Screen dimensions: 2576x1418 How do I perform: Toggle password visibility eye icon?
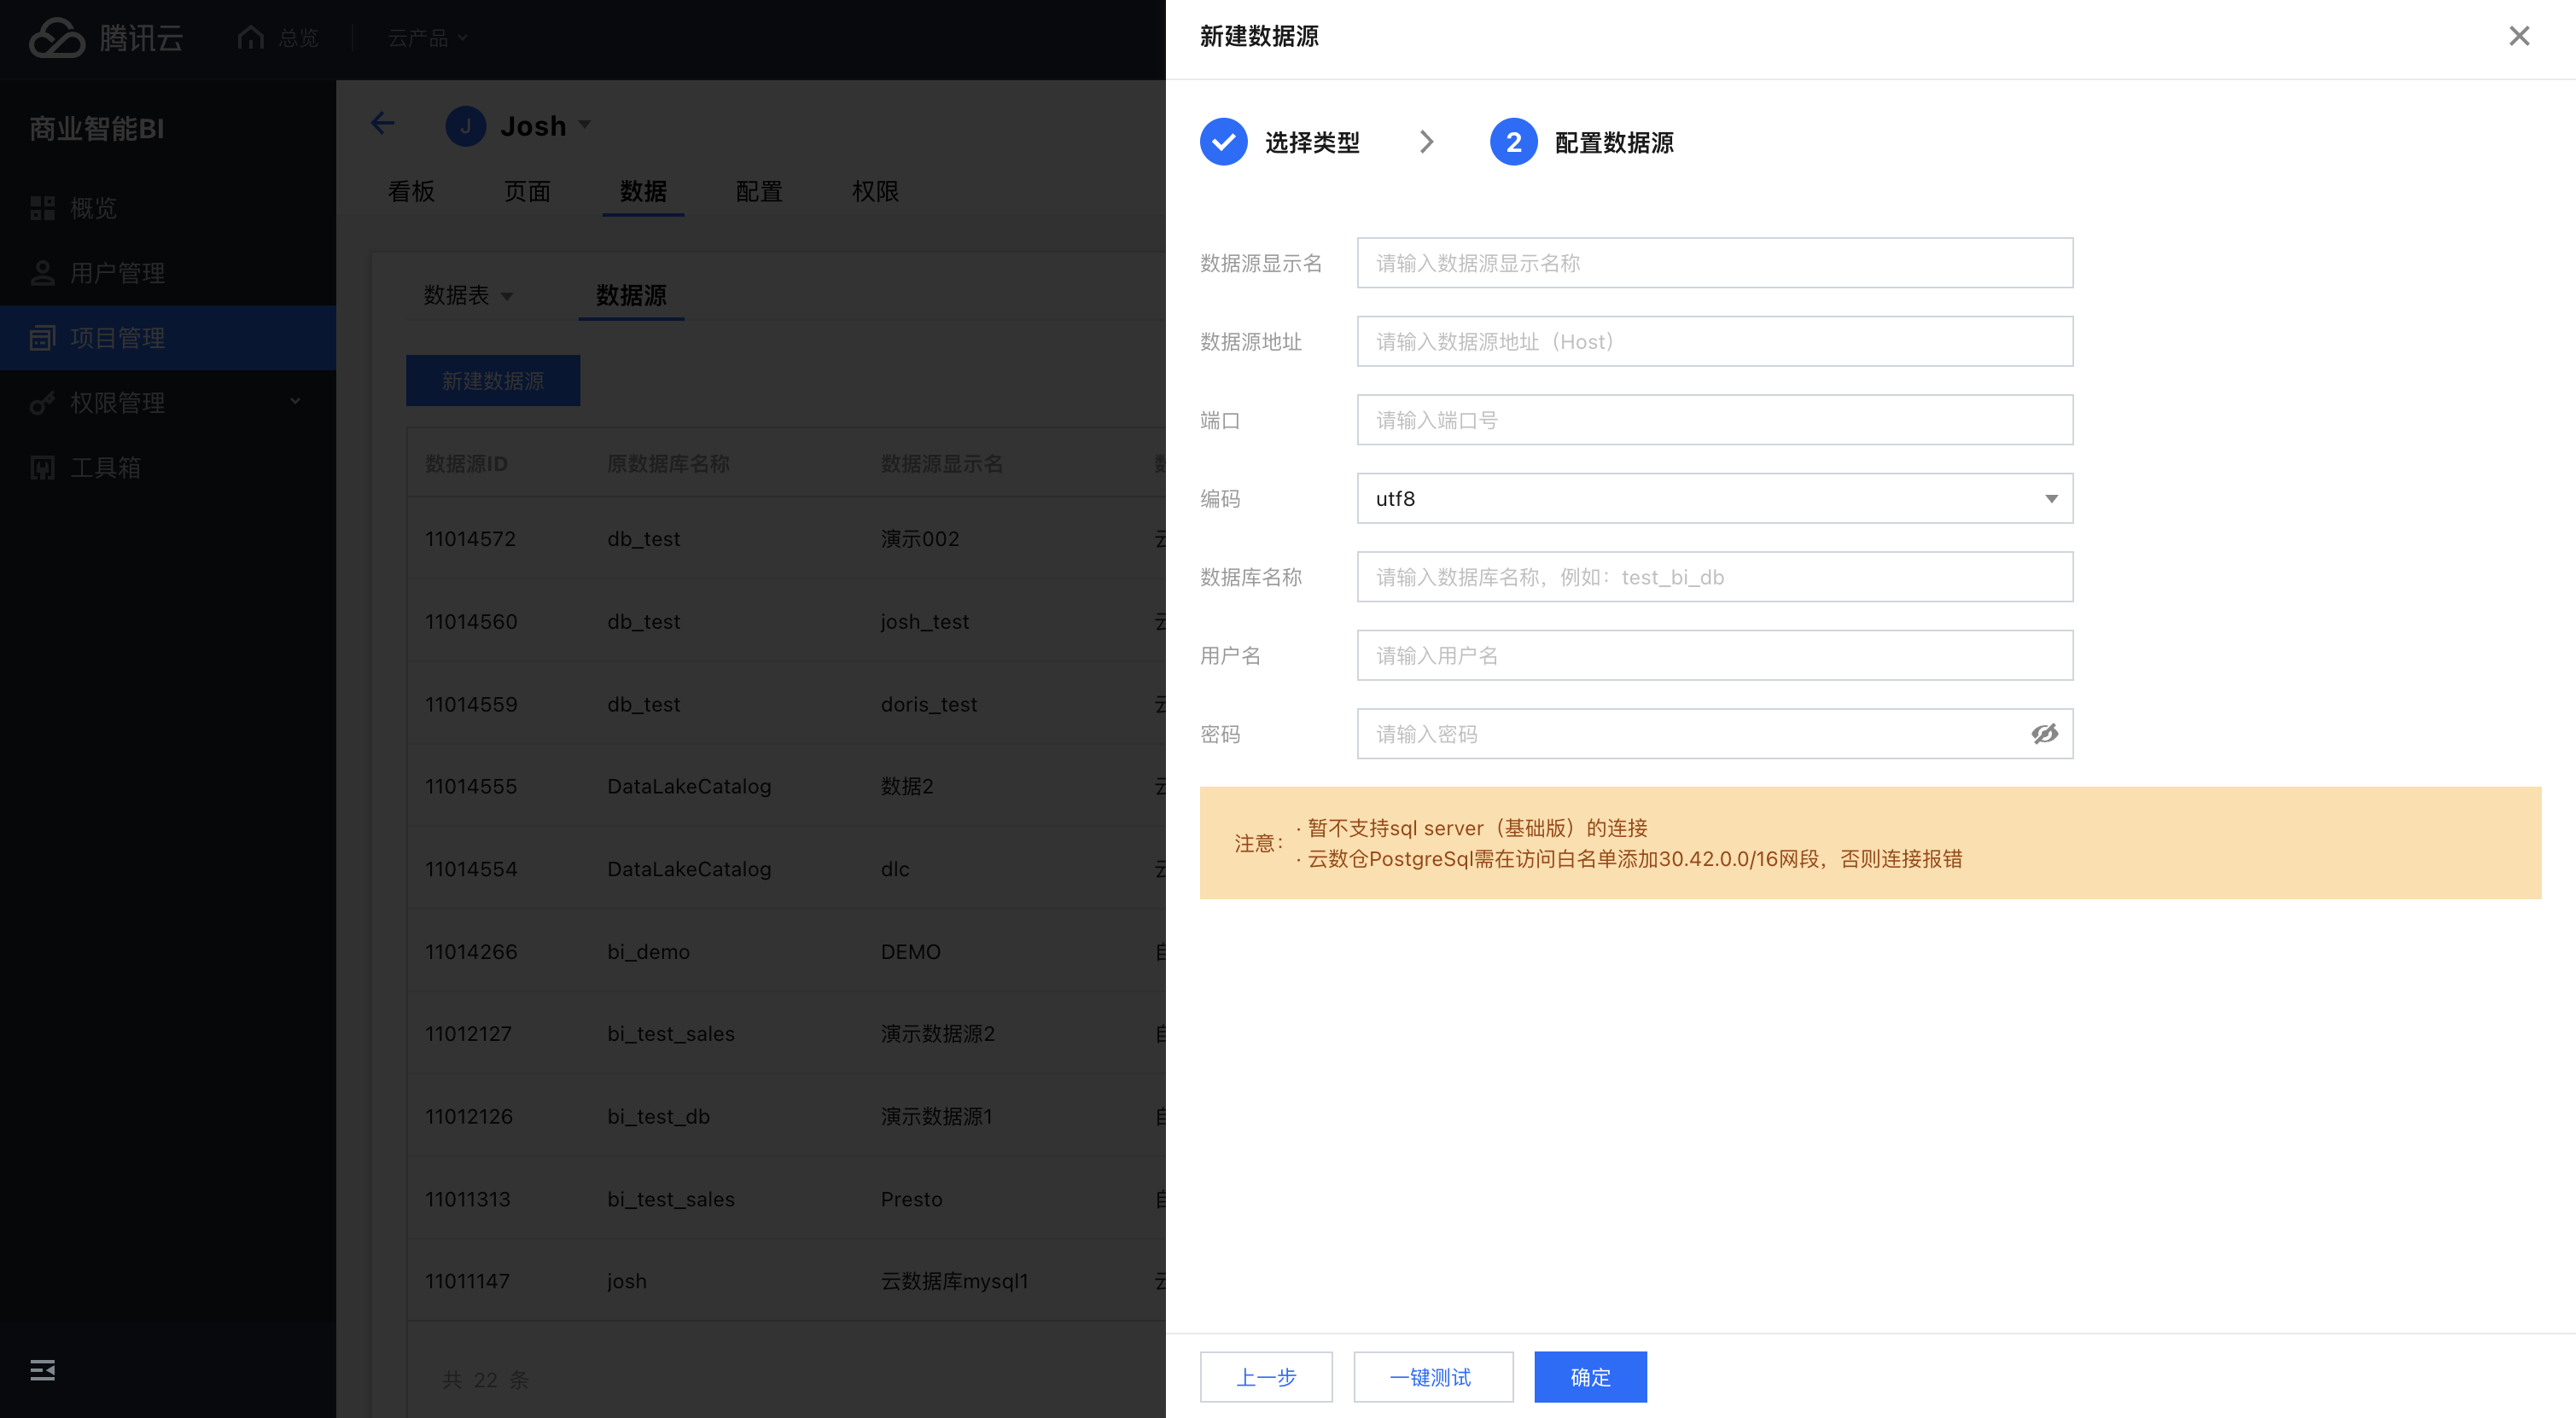tap(2044, 734)
